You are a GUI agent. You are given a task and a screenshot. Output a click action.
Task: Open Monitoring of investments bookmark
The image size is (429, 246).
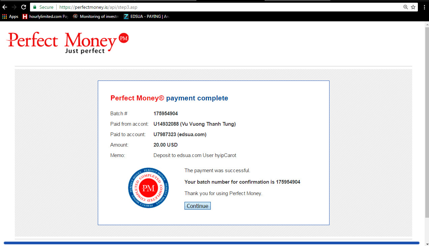coord(96,17)
